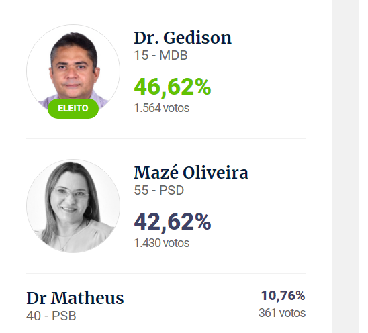Click the 55 - PSD party label

coord(158,190)
